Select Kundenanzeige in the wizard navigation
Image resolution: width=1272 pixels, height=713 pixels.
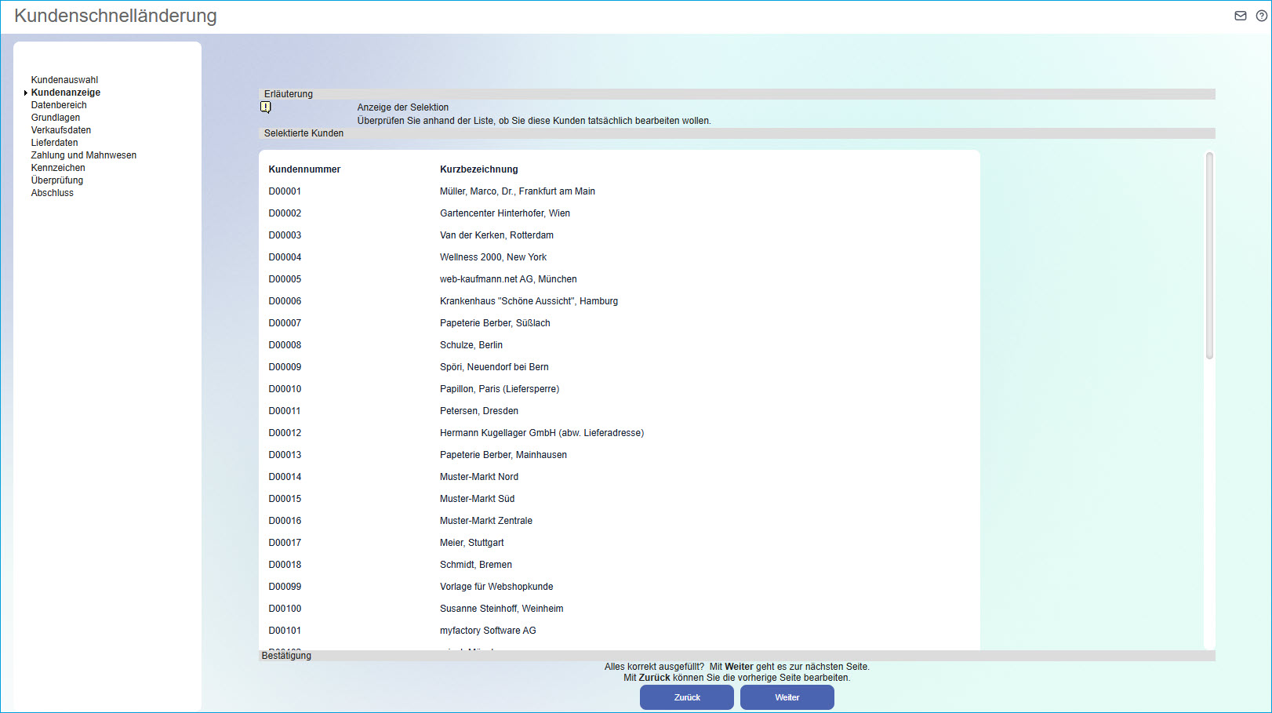coord(66,93)
